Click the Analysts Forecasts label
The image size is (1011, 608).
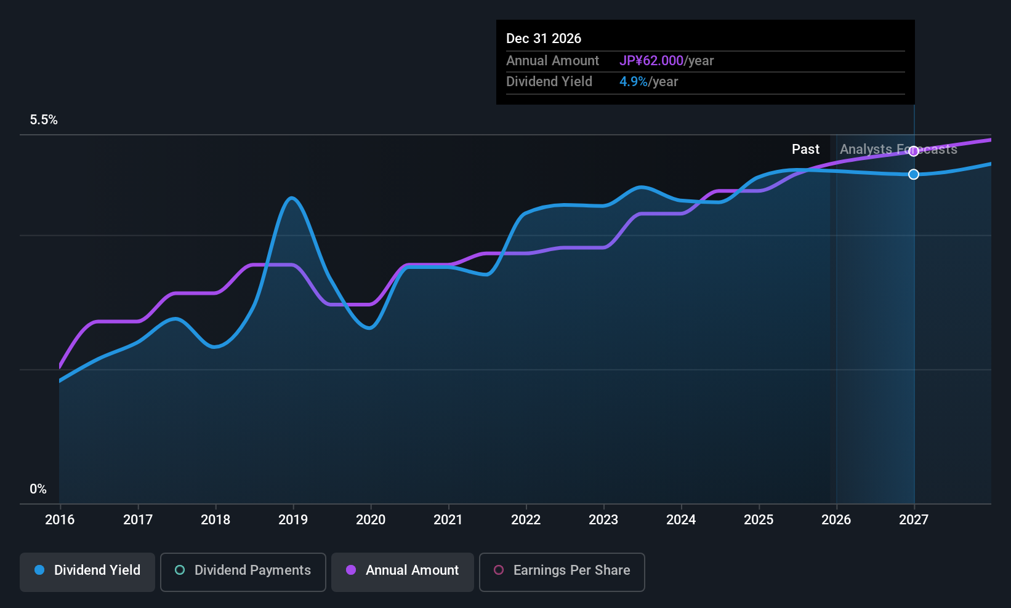click(x=898, y=149)
